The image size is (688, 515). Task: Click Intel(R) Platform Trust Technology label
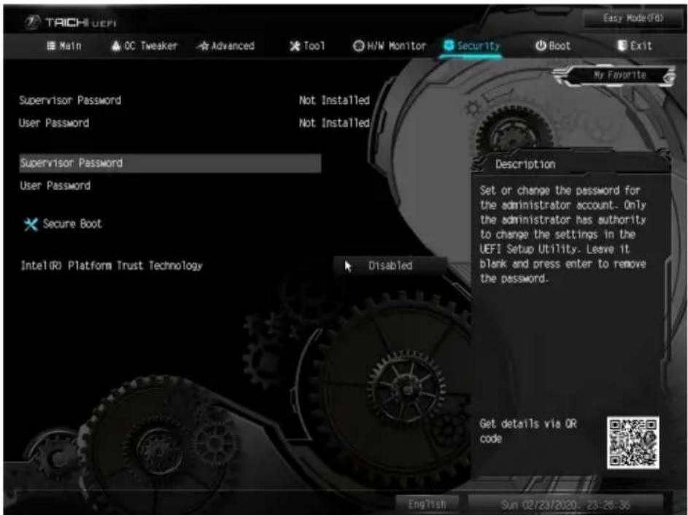[112, 266]
